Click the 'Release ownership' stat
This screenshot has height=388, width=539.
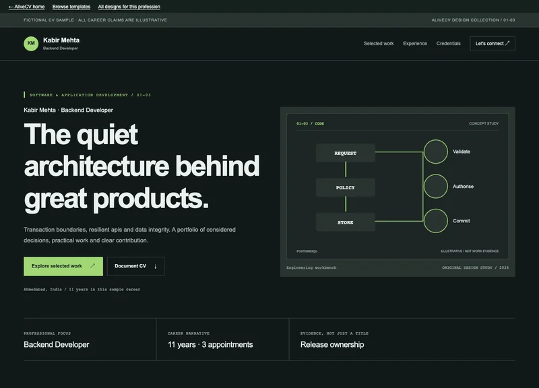click(332, 345)
